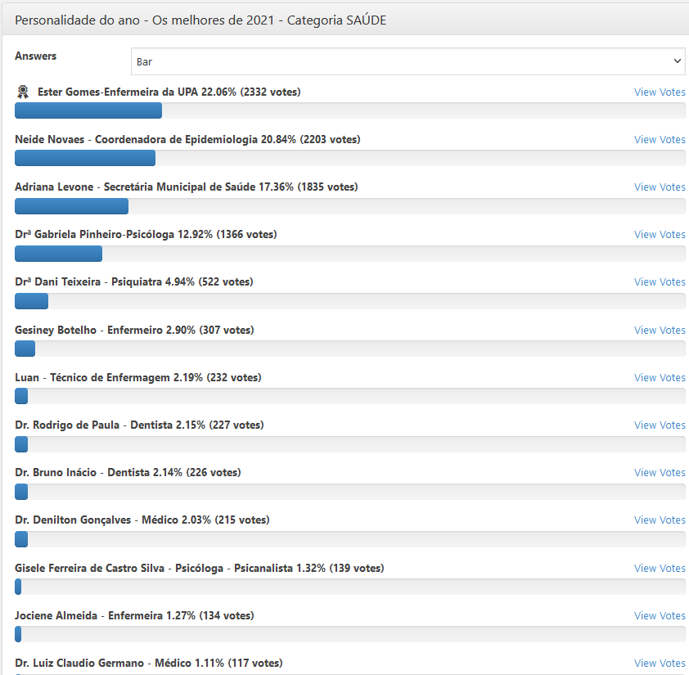View votes for Dr. Luiz Claudio Germano
Image resolution: width=689 pixels, height=675 pixels.
pyautogui.click(x=659, y=663)
